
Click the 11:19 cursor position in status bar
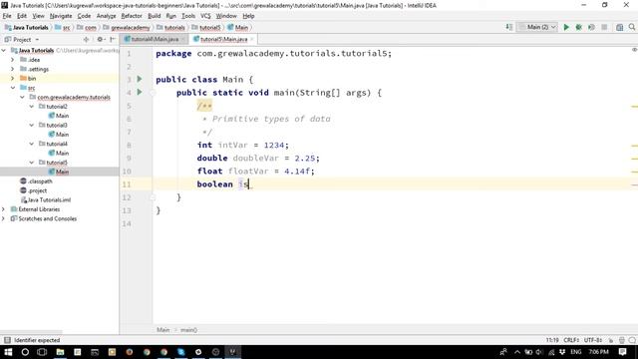552,340
